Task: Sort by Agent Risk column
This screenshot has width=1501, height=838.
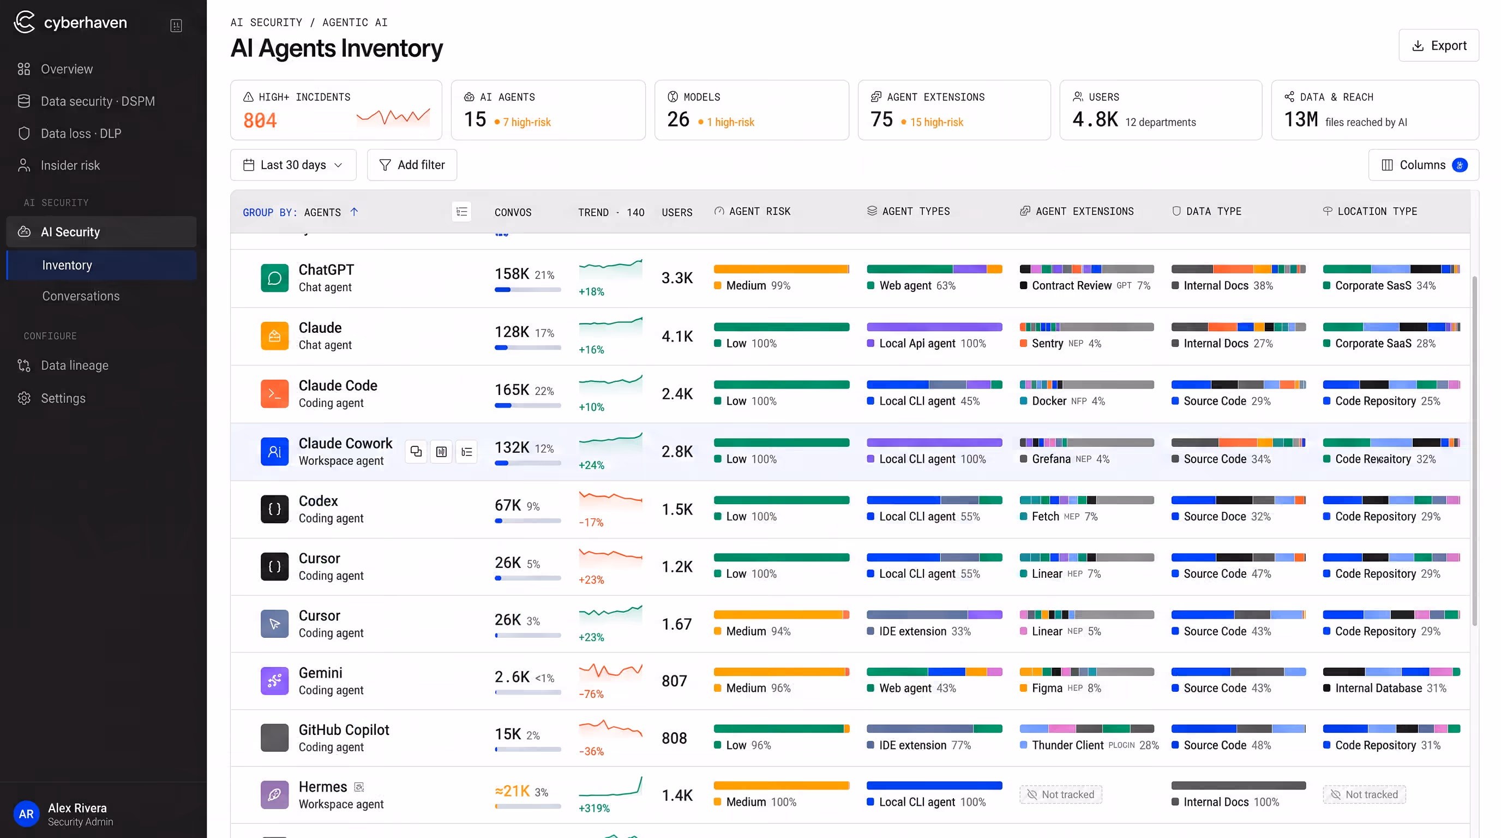Action: click(752, 212)
